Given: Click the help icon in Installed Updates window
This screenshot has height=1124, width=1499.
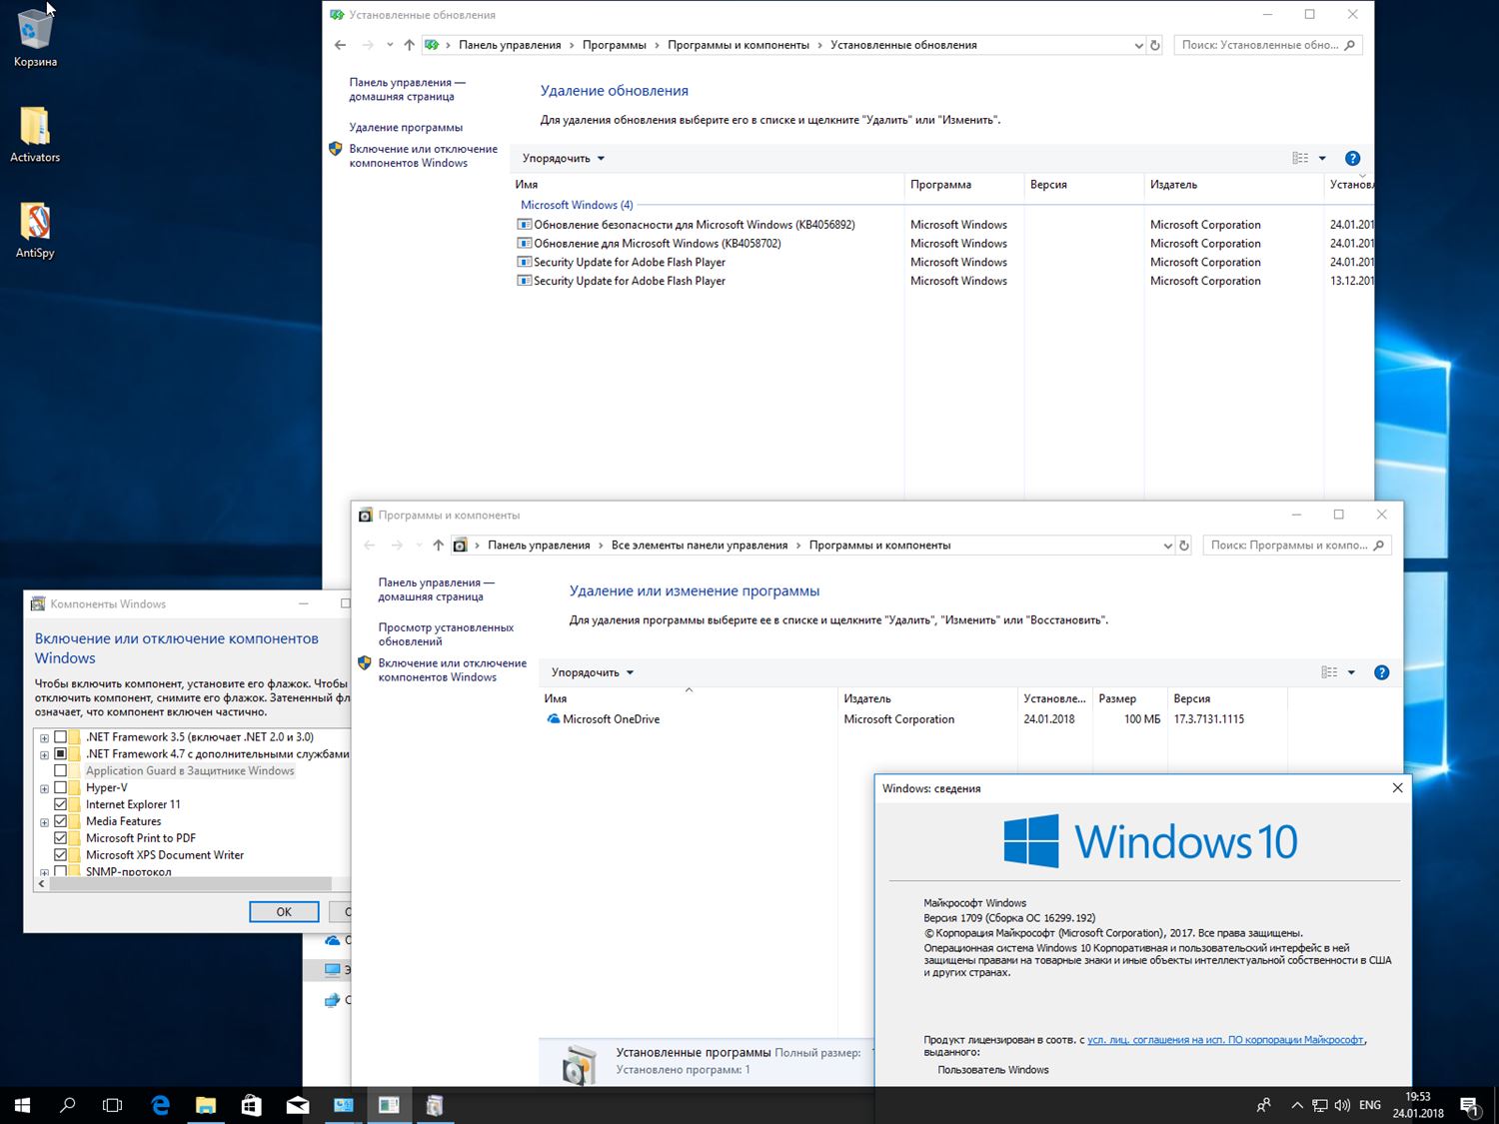Looking at the screenshot, I should [x=1352, y=158].
